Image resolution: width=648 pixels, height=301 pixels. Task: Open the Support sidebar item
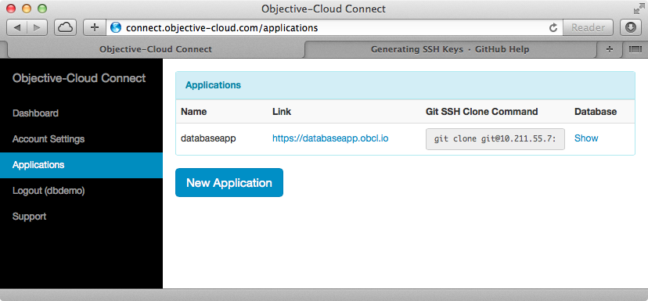point(29,217)
